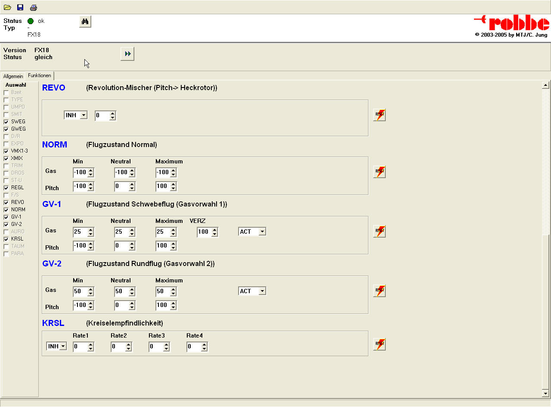Open the ACT dropdown in GV-1 section
The height and width of the screenshot is (407, 551).
pos(262,231)
